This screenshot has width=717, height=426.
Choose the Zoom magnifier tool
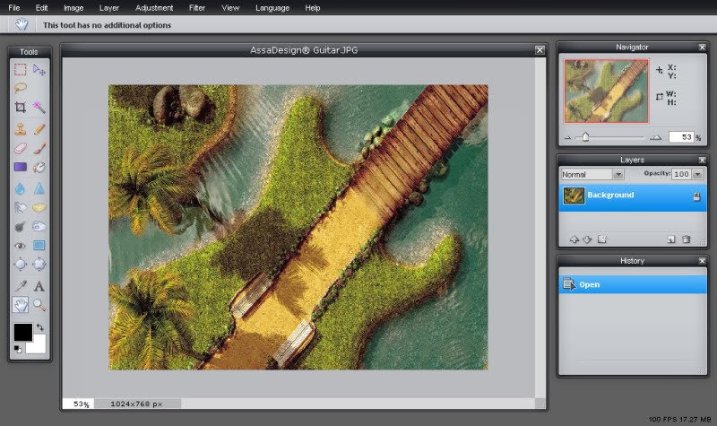coord(39,305)
